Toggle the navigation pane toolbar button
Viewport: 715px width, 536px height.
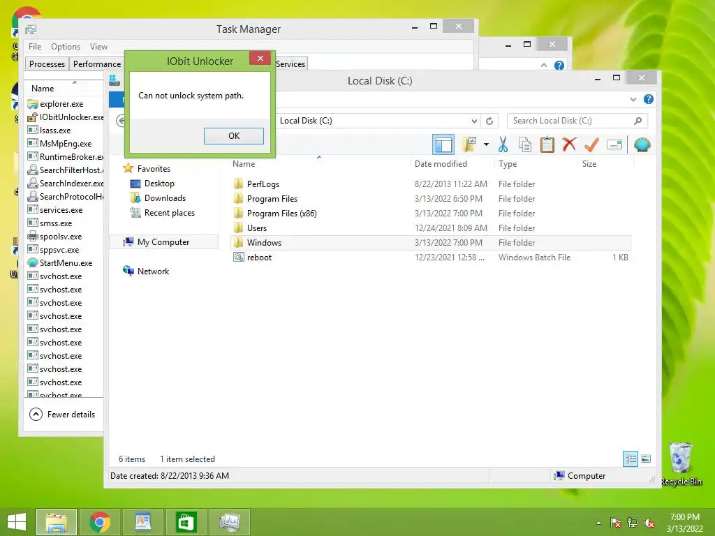pyautogui.click(x=443, y=145)
